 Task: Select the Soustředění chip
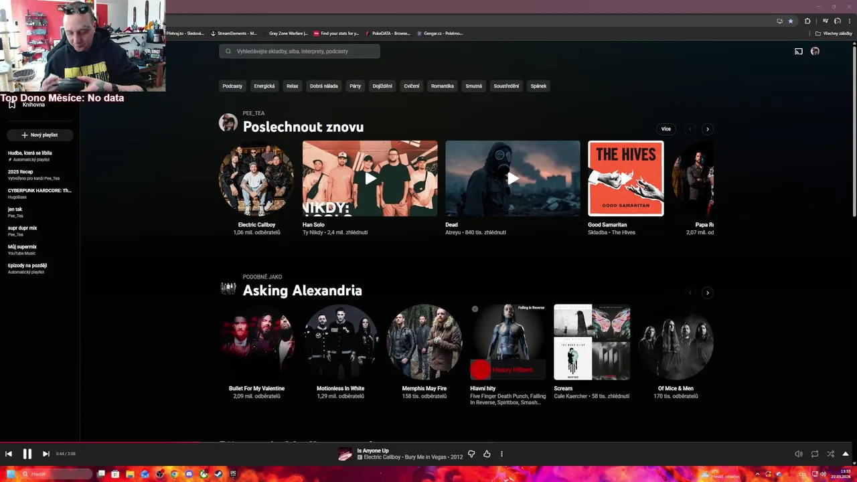click(506, 86)
